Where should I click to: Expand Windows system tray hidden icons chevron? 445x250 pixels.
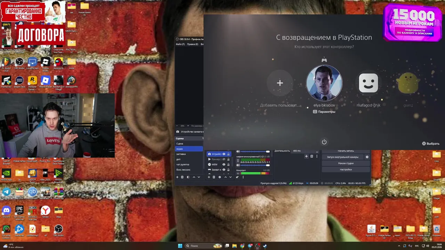[399, 246]
